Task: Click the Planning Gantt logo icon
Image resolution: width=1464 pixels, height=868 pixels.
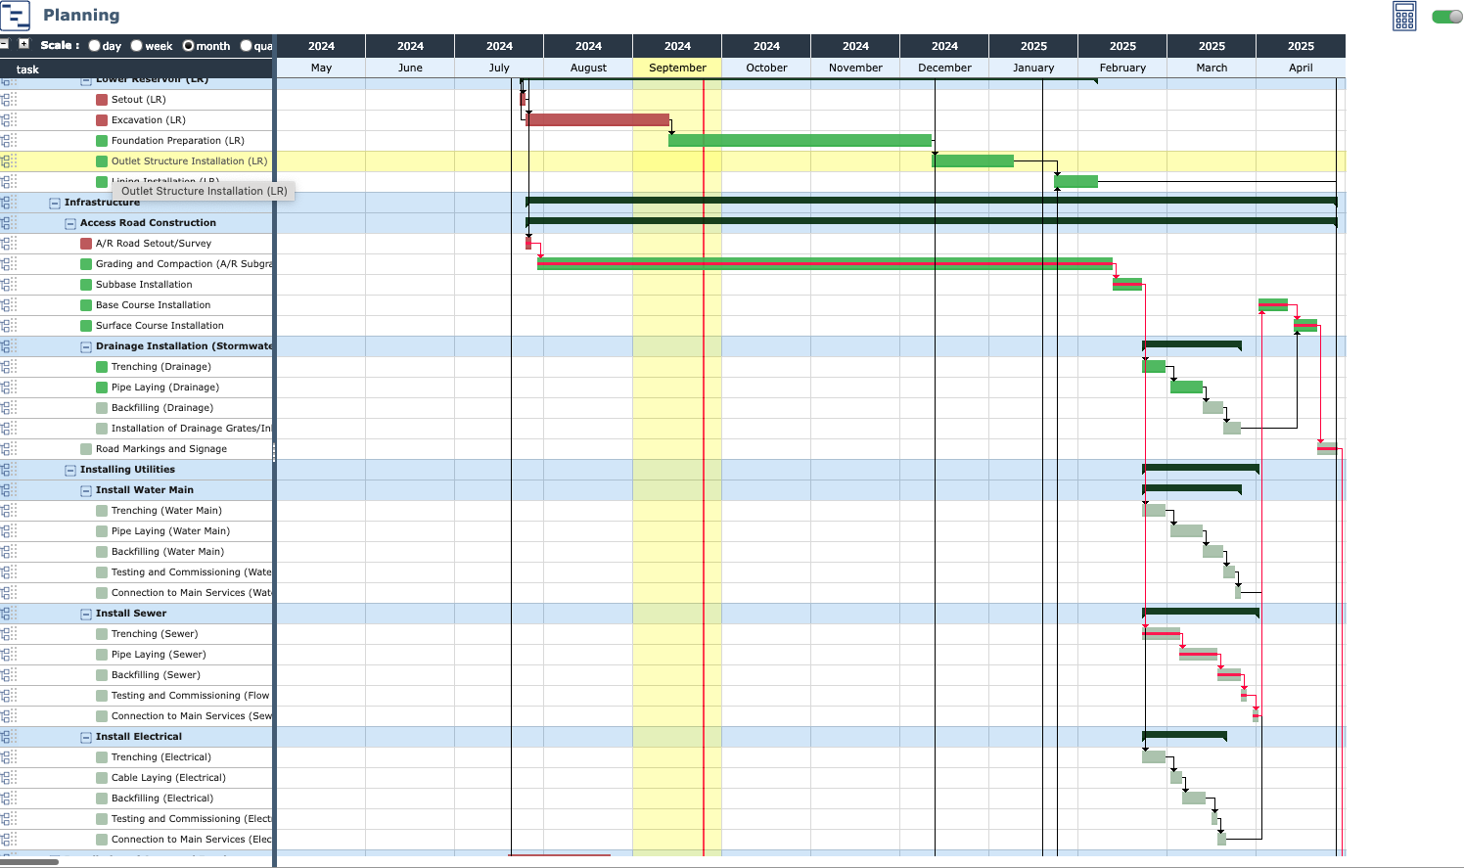Action: click(15, 16)
